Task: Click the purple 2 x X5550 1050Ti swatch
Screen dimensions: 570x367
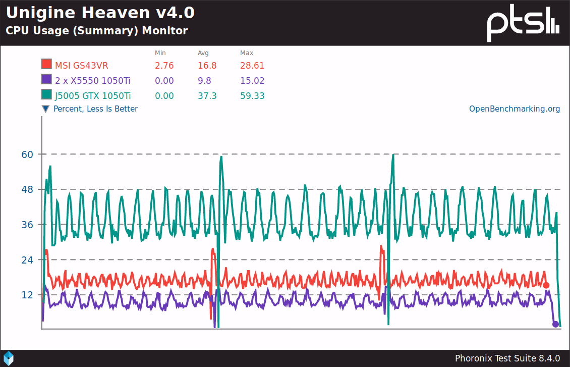Action: 46,80
